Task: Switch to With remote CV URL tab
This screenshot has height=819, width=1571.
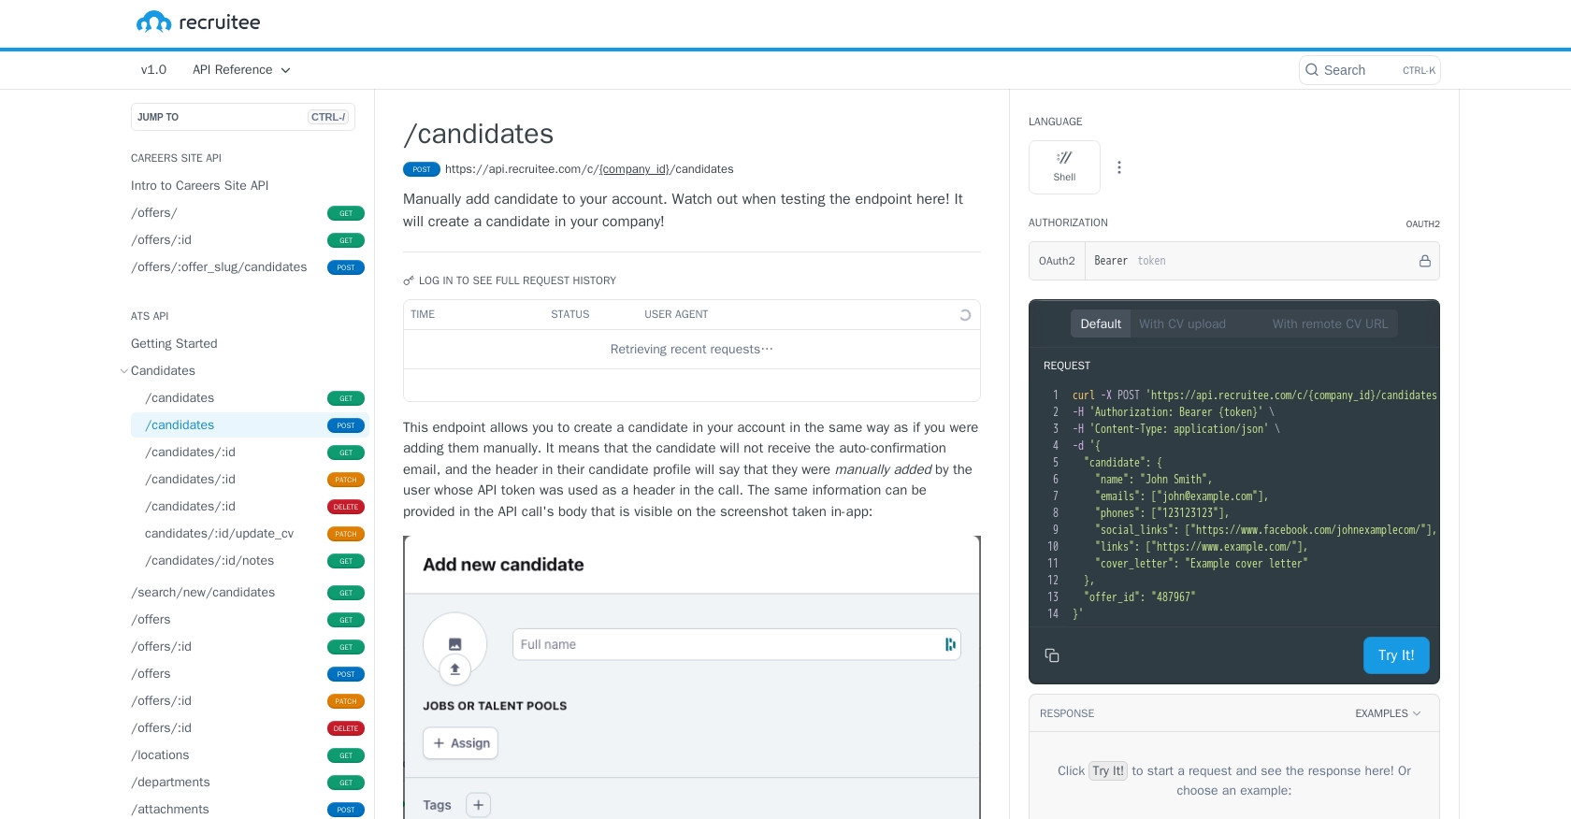Action: point(1330,324)
